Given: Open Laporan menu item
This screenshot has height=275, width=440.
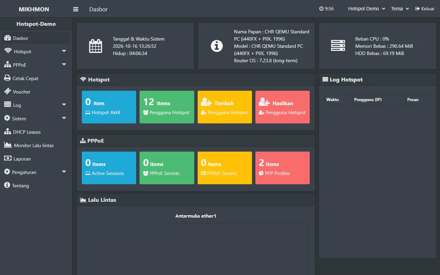Looking at the screenshot, I should pos(36,158).
